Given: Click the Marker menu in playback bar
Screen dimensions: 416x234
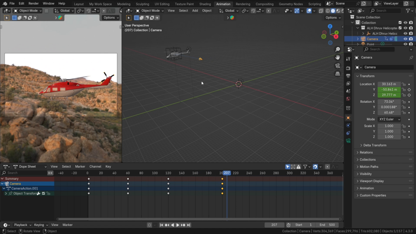Looking at the screenshot, I should click(x=67, y=225).
